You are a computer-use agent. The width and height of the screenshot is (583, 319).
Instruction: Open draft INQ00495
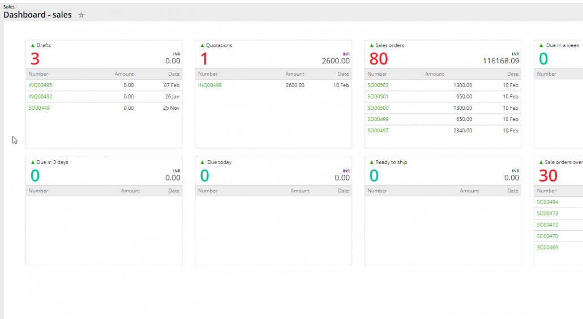(41, 85)
